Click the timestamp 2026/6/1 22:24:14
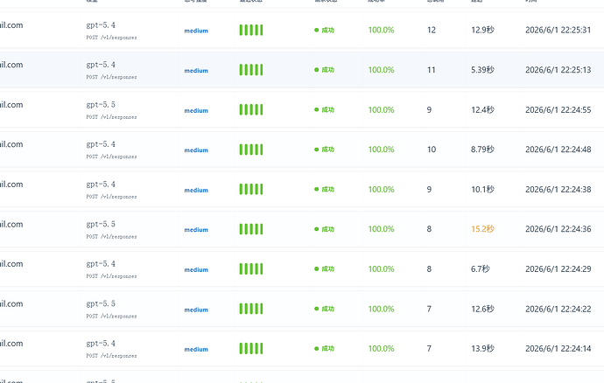 tap(558, 349)
